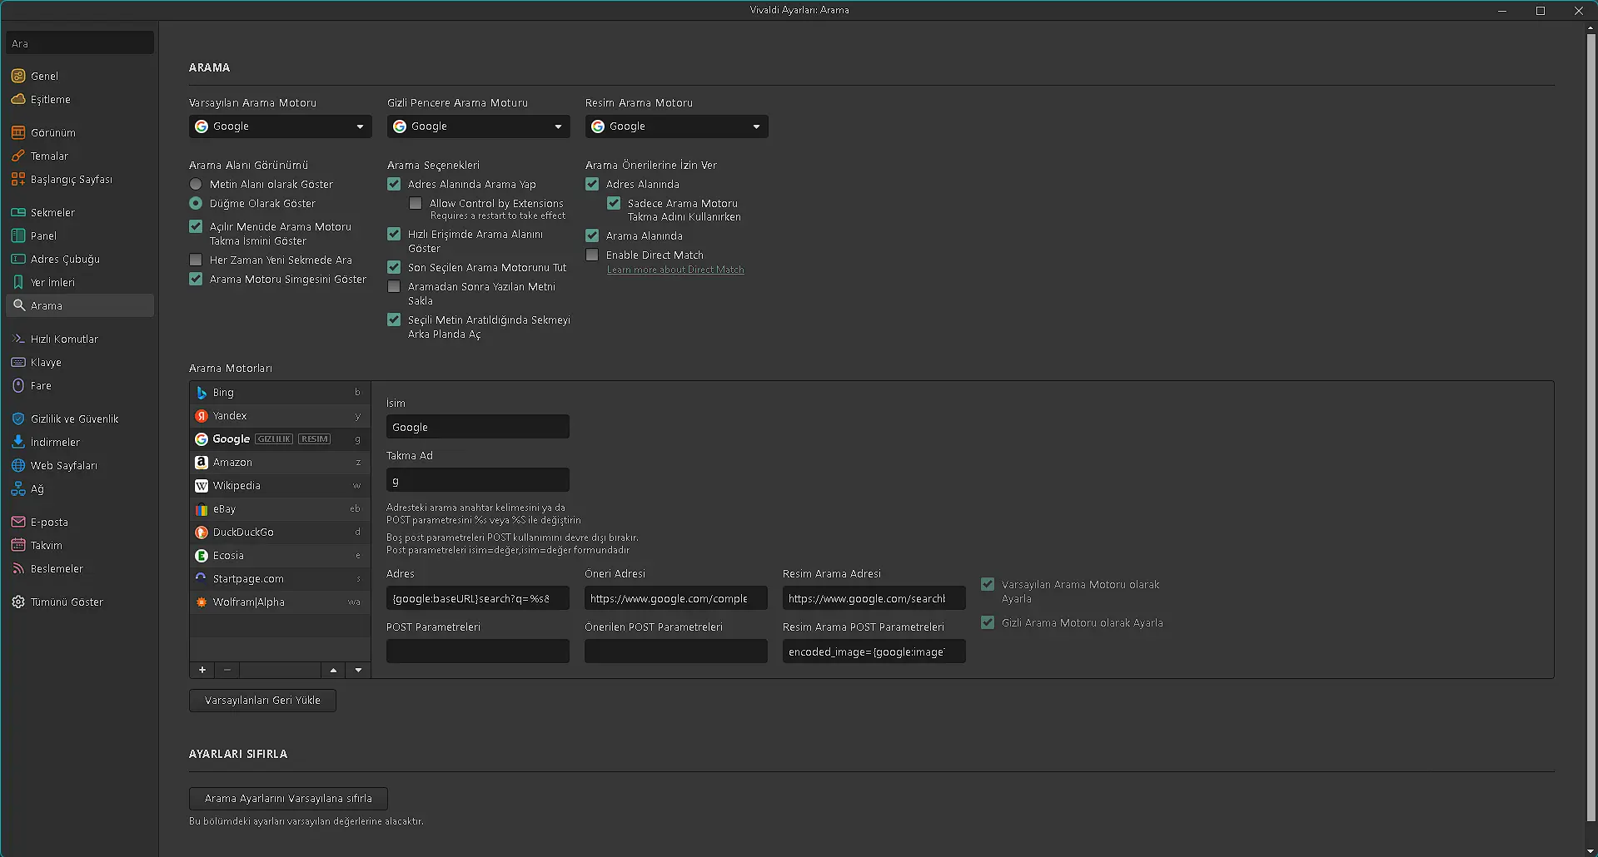
Task: Open Gizli Pencere Arama Motoru dropdown
Action: click(479, 126)
